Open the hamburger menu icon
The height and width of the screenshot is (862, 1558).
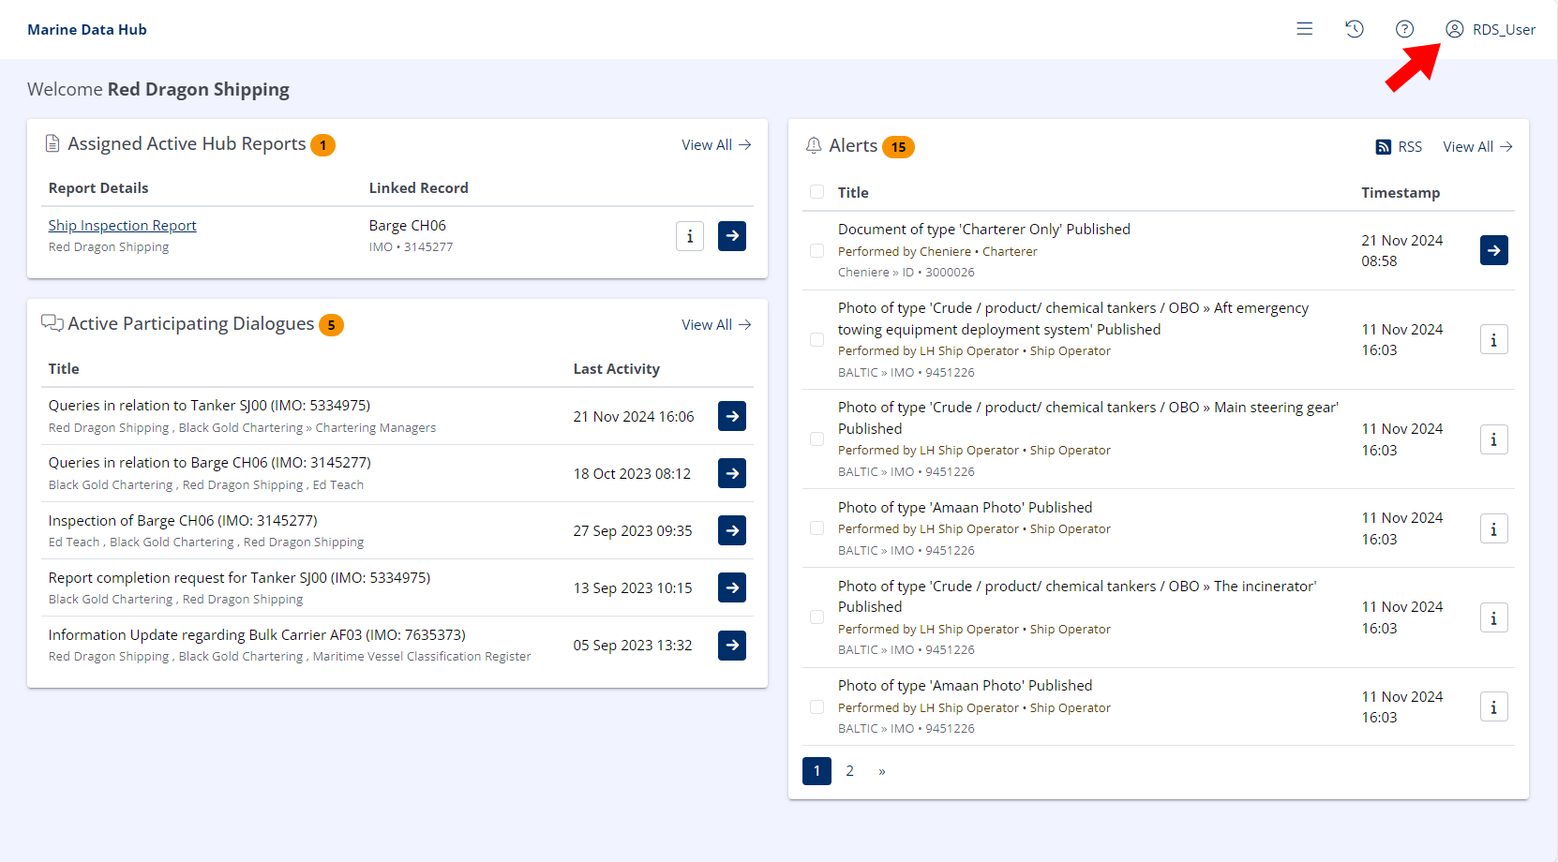coord(1304,29)
